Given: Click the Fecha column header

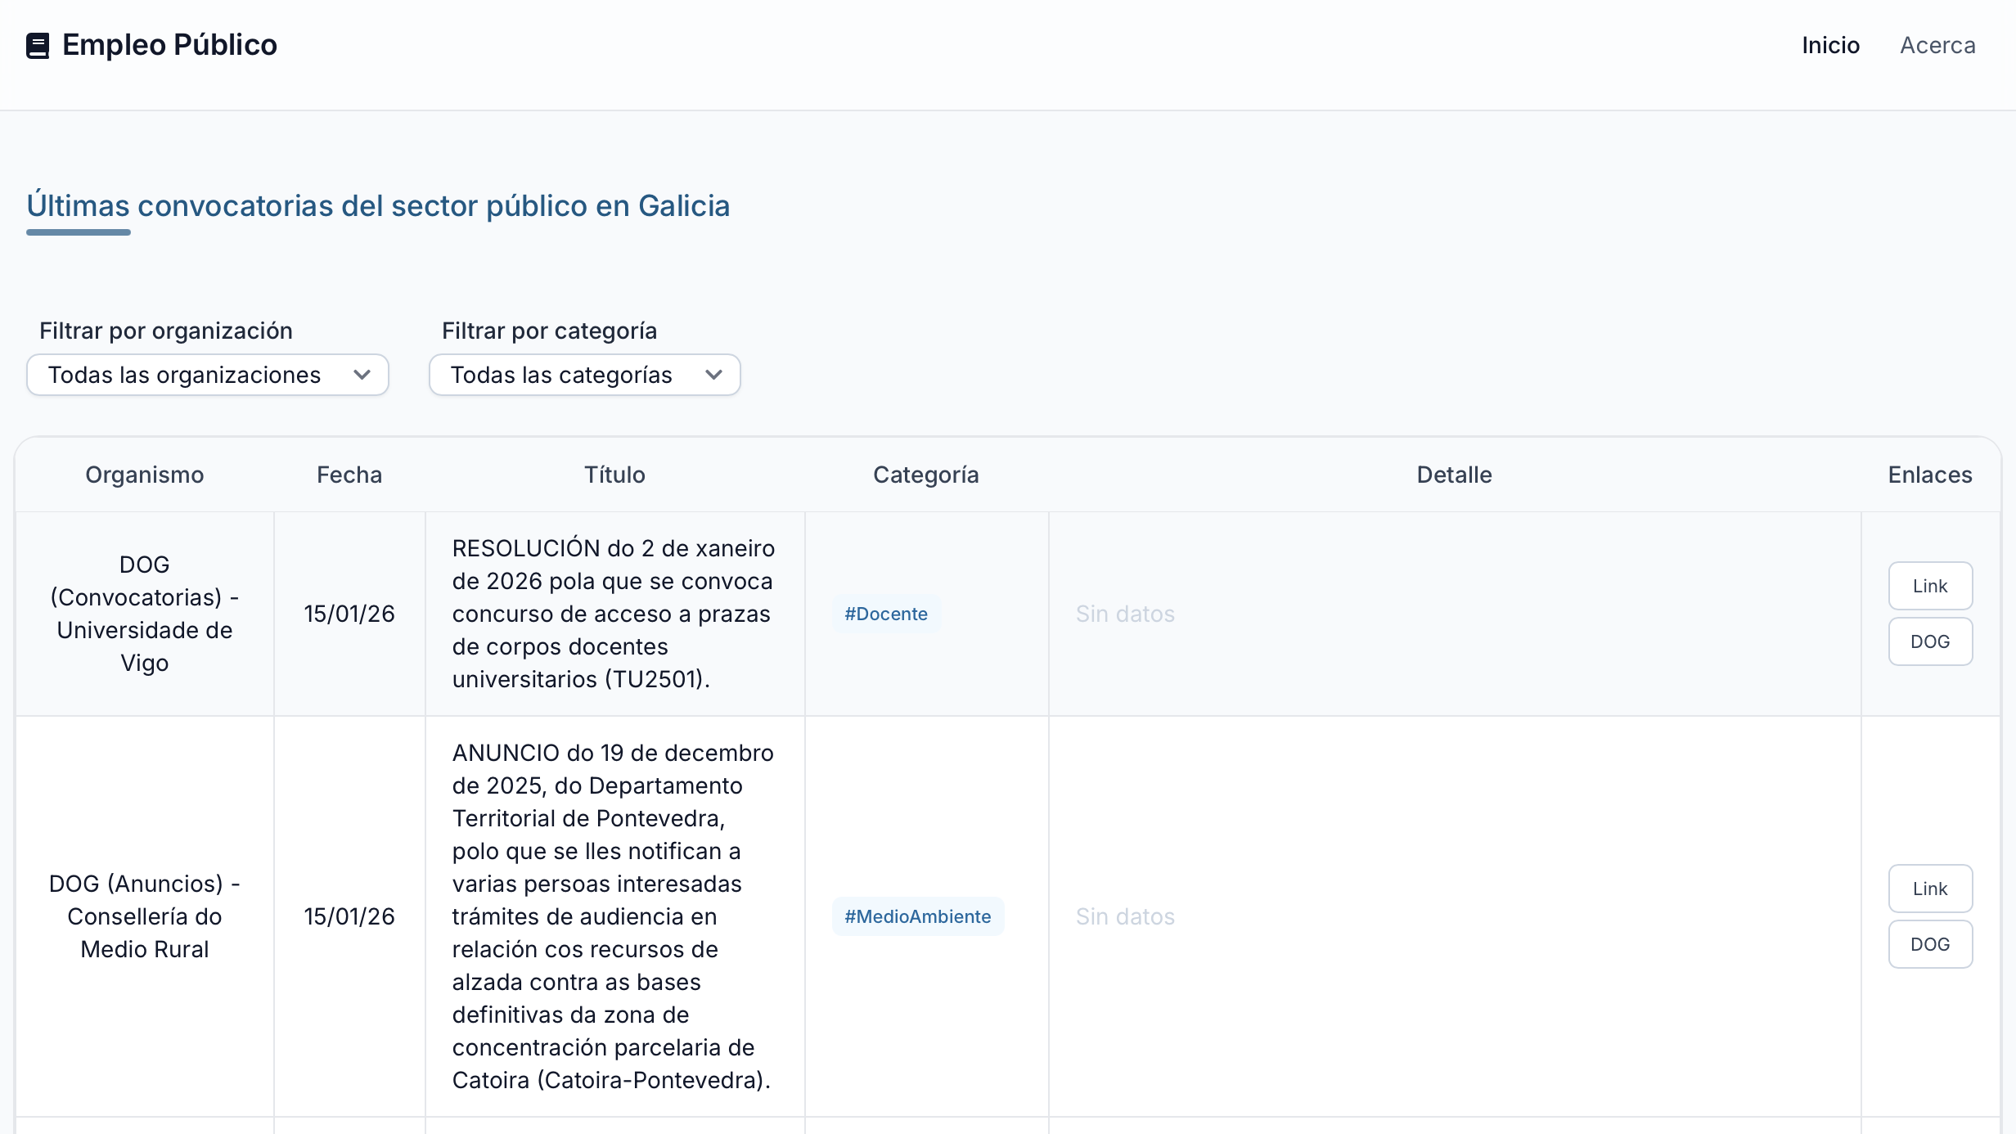Looking at the screenshot, I should (349, 475).
